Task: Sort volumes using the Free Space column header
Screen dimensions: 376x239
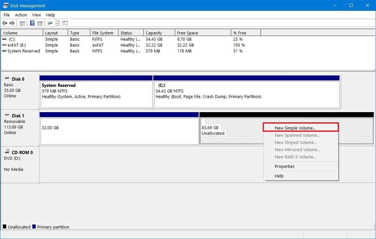Action: pos(188,33)
